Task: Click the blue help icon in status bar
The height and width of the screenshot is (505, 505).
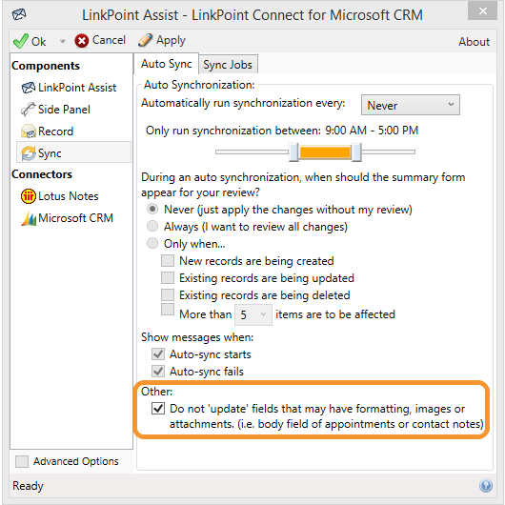Action: pyautogui.click(x=486, y=485)
